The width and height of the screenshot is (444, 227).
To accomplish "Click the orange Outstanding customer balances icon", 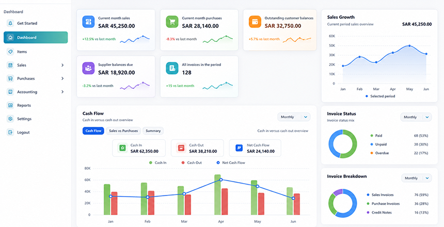I will point(255,22).
